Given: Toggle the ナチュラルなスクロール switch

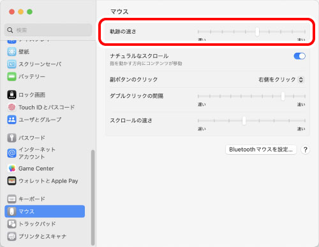Looking at the screenshot, I should click(x=300, y=56).
